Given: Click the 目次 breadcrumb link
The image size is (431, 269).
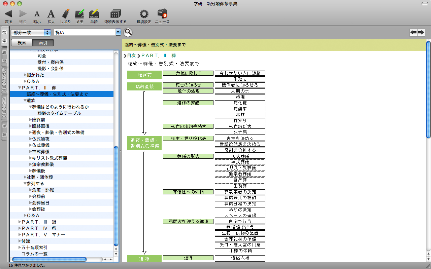Looking at the screenshot, I should click(x=131, y=55).
